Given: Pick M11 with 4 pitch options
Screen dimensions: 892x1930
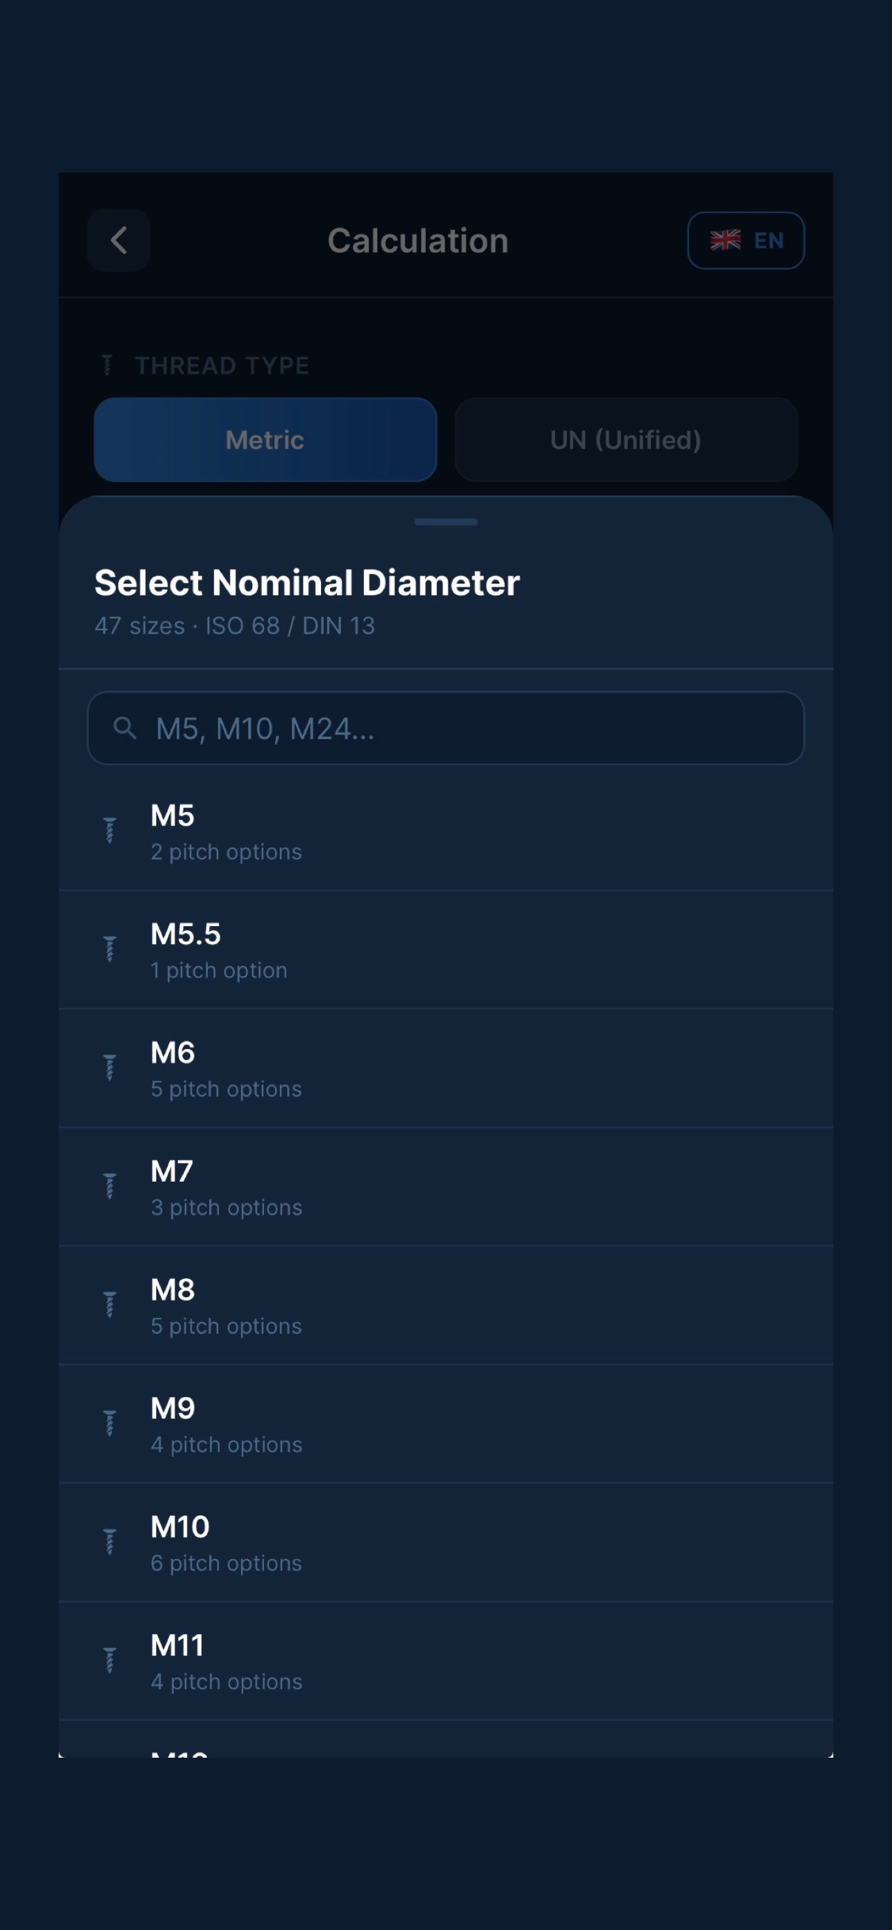Looking at the screenshot, I should pyautogui.click(x=445, y=1661).
